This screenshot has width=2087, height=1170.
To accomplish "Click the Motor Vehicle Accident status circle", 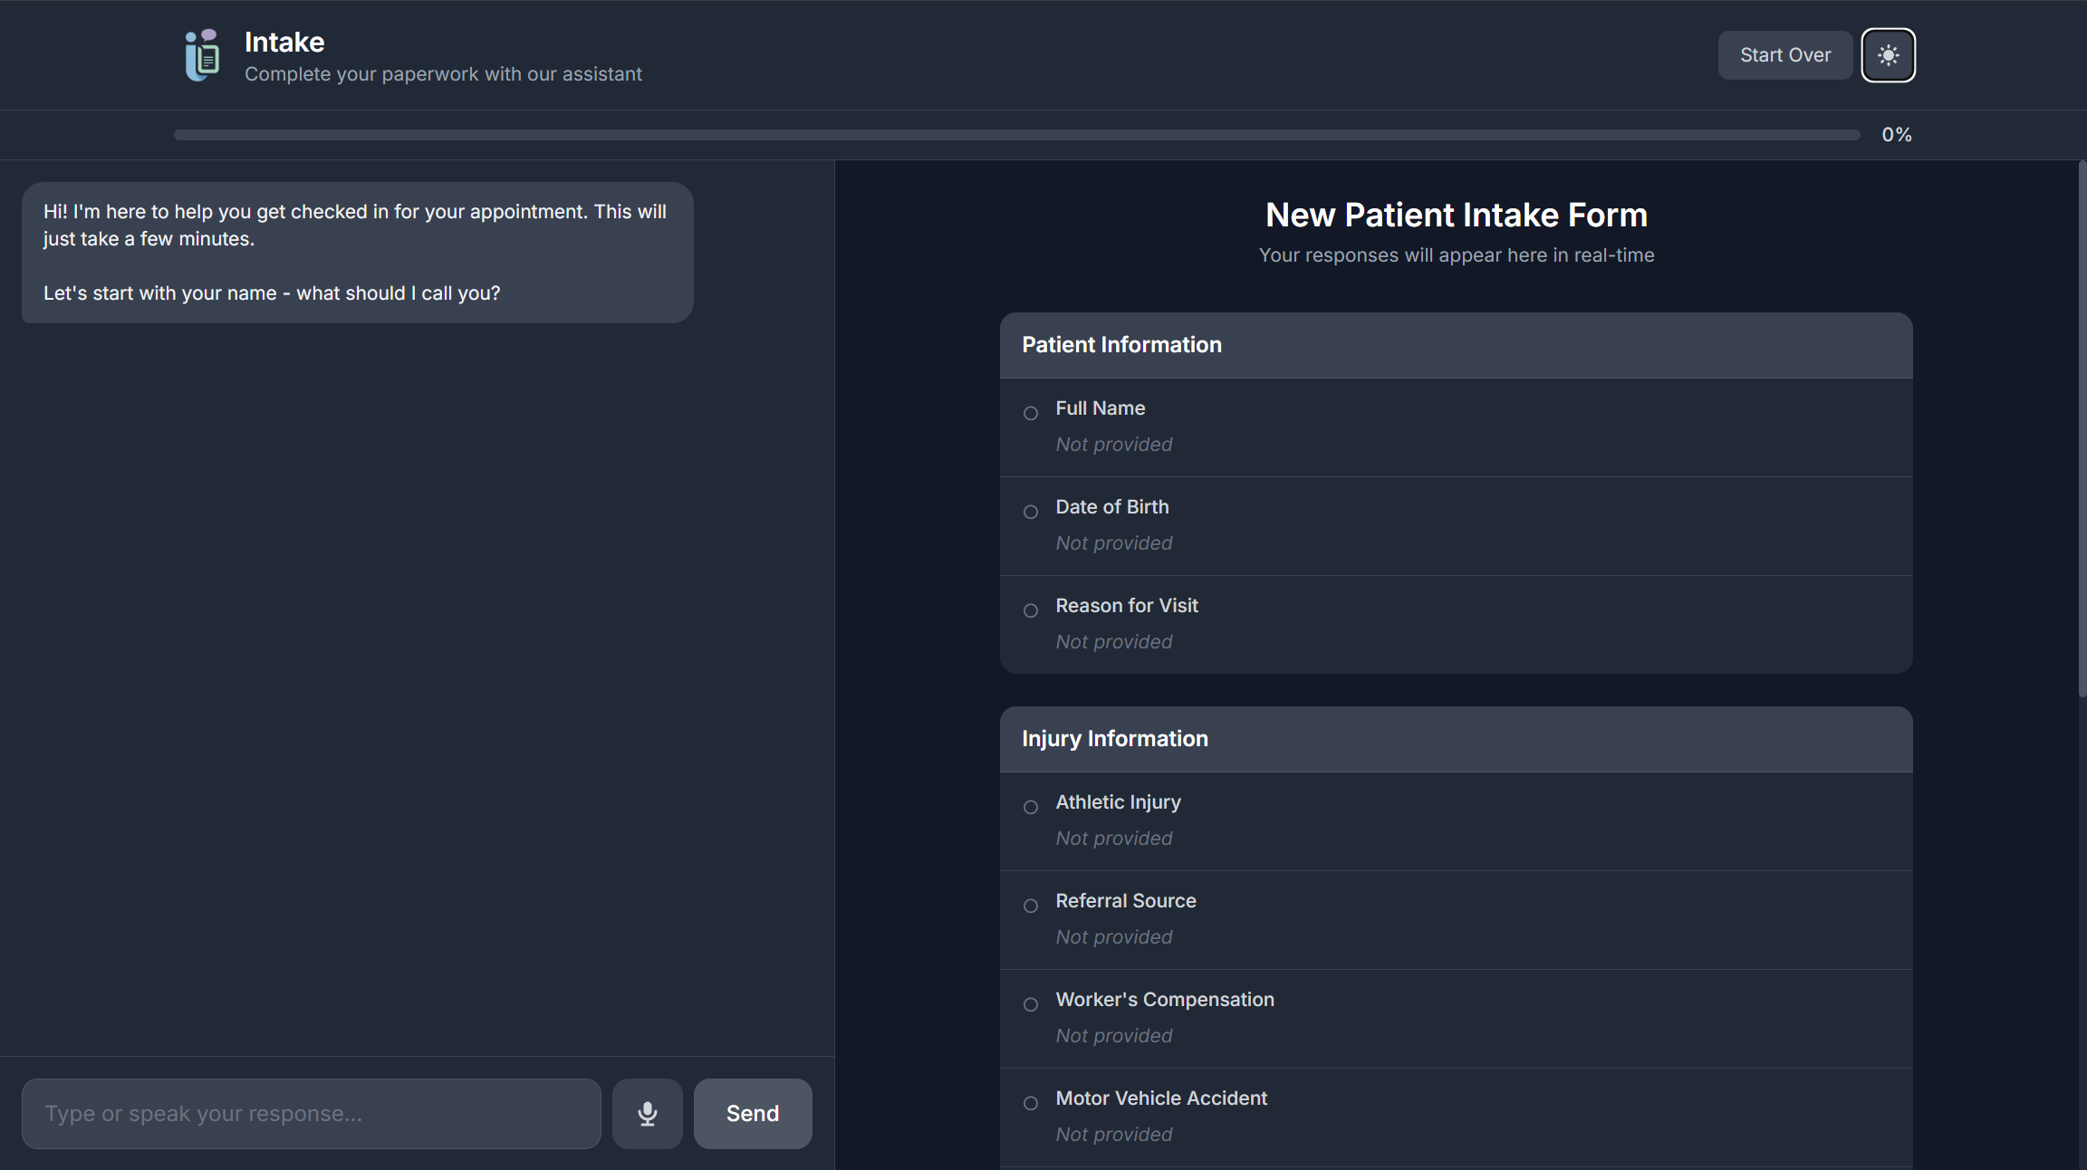I will pos(1030,1103).
